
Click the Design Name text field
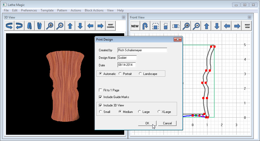click(127, 58)
